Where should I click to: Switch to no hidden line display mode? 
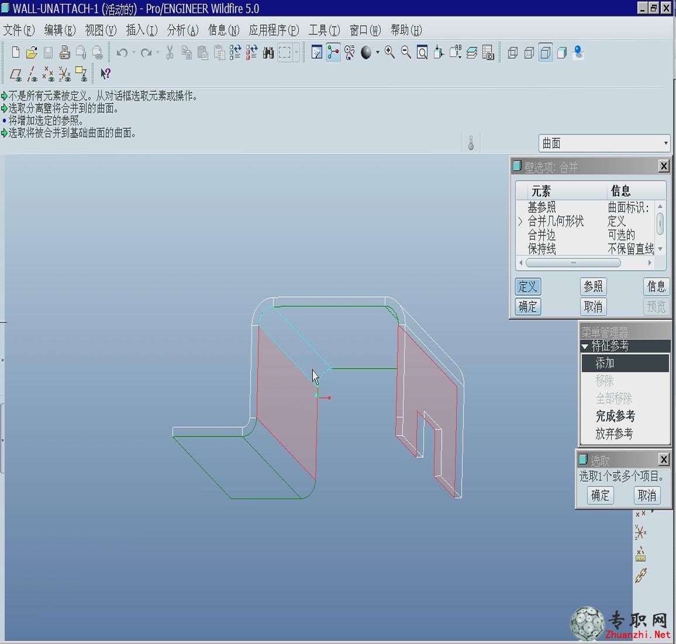pos(546,53)
